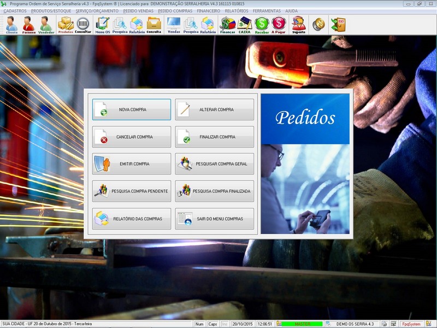Click the Caps indicator in status bar
The height and width of the screenshot is (328, 437).
(x=212, y=324)
